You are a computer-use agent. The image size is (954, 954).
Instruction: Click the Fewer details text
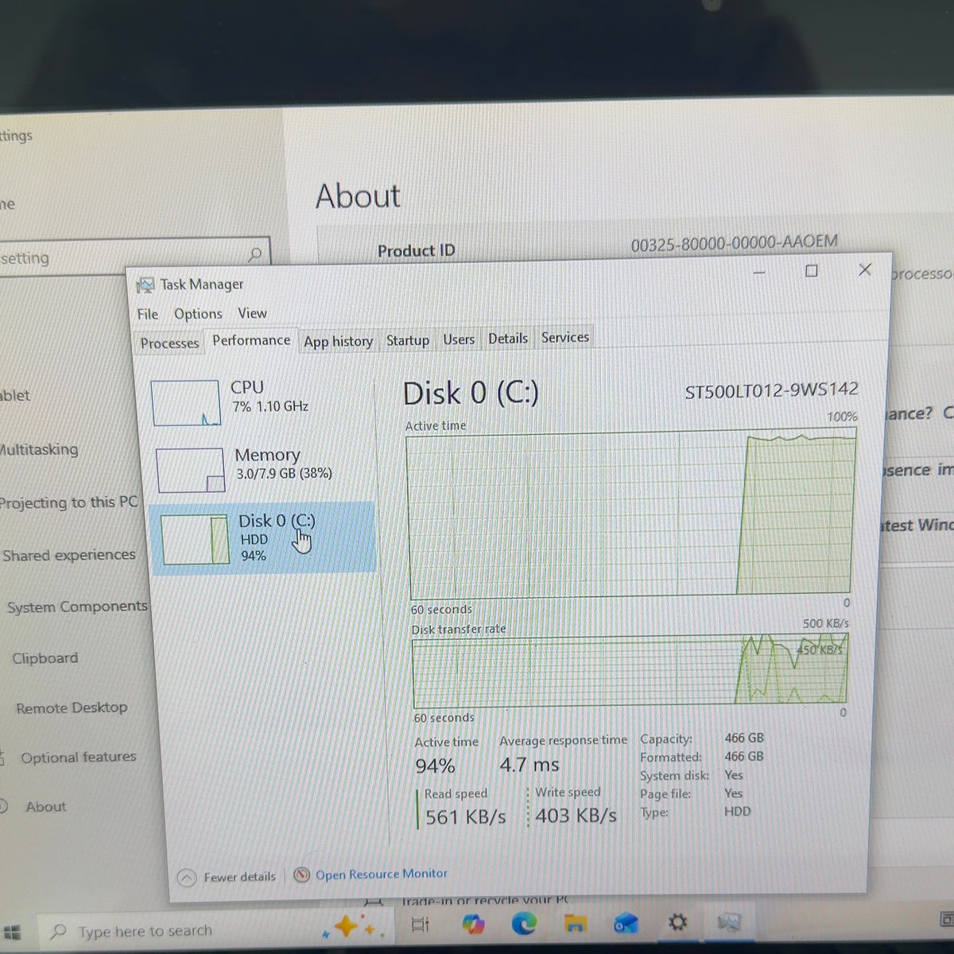(x=239, y=877)
